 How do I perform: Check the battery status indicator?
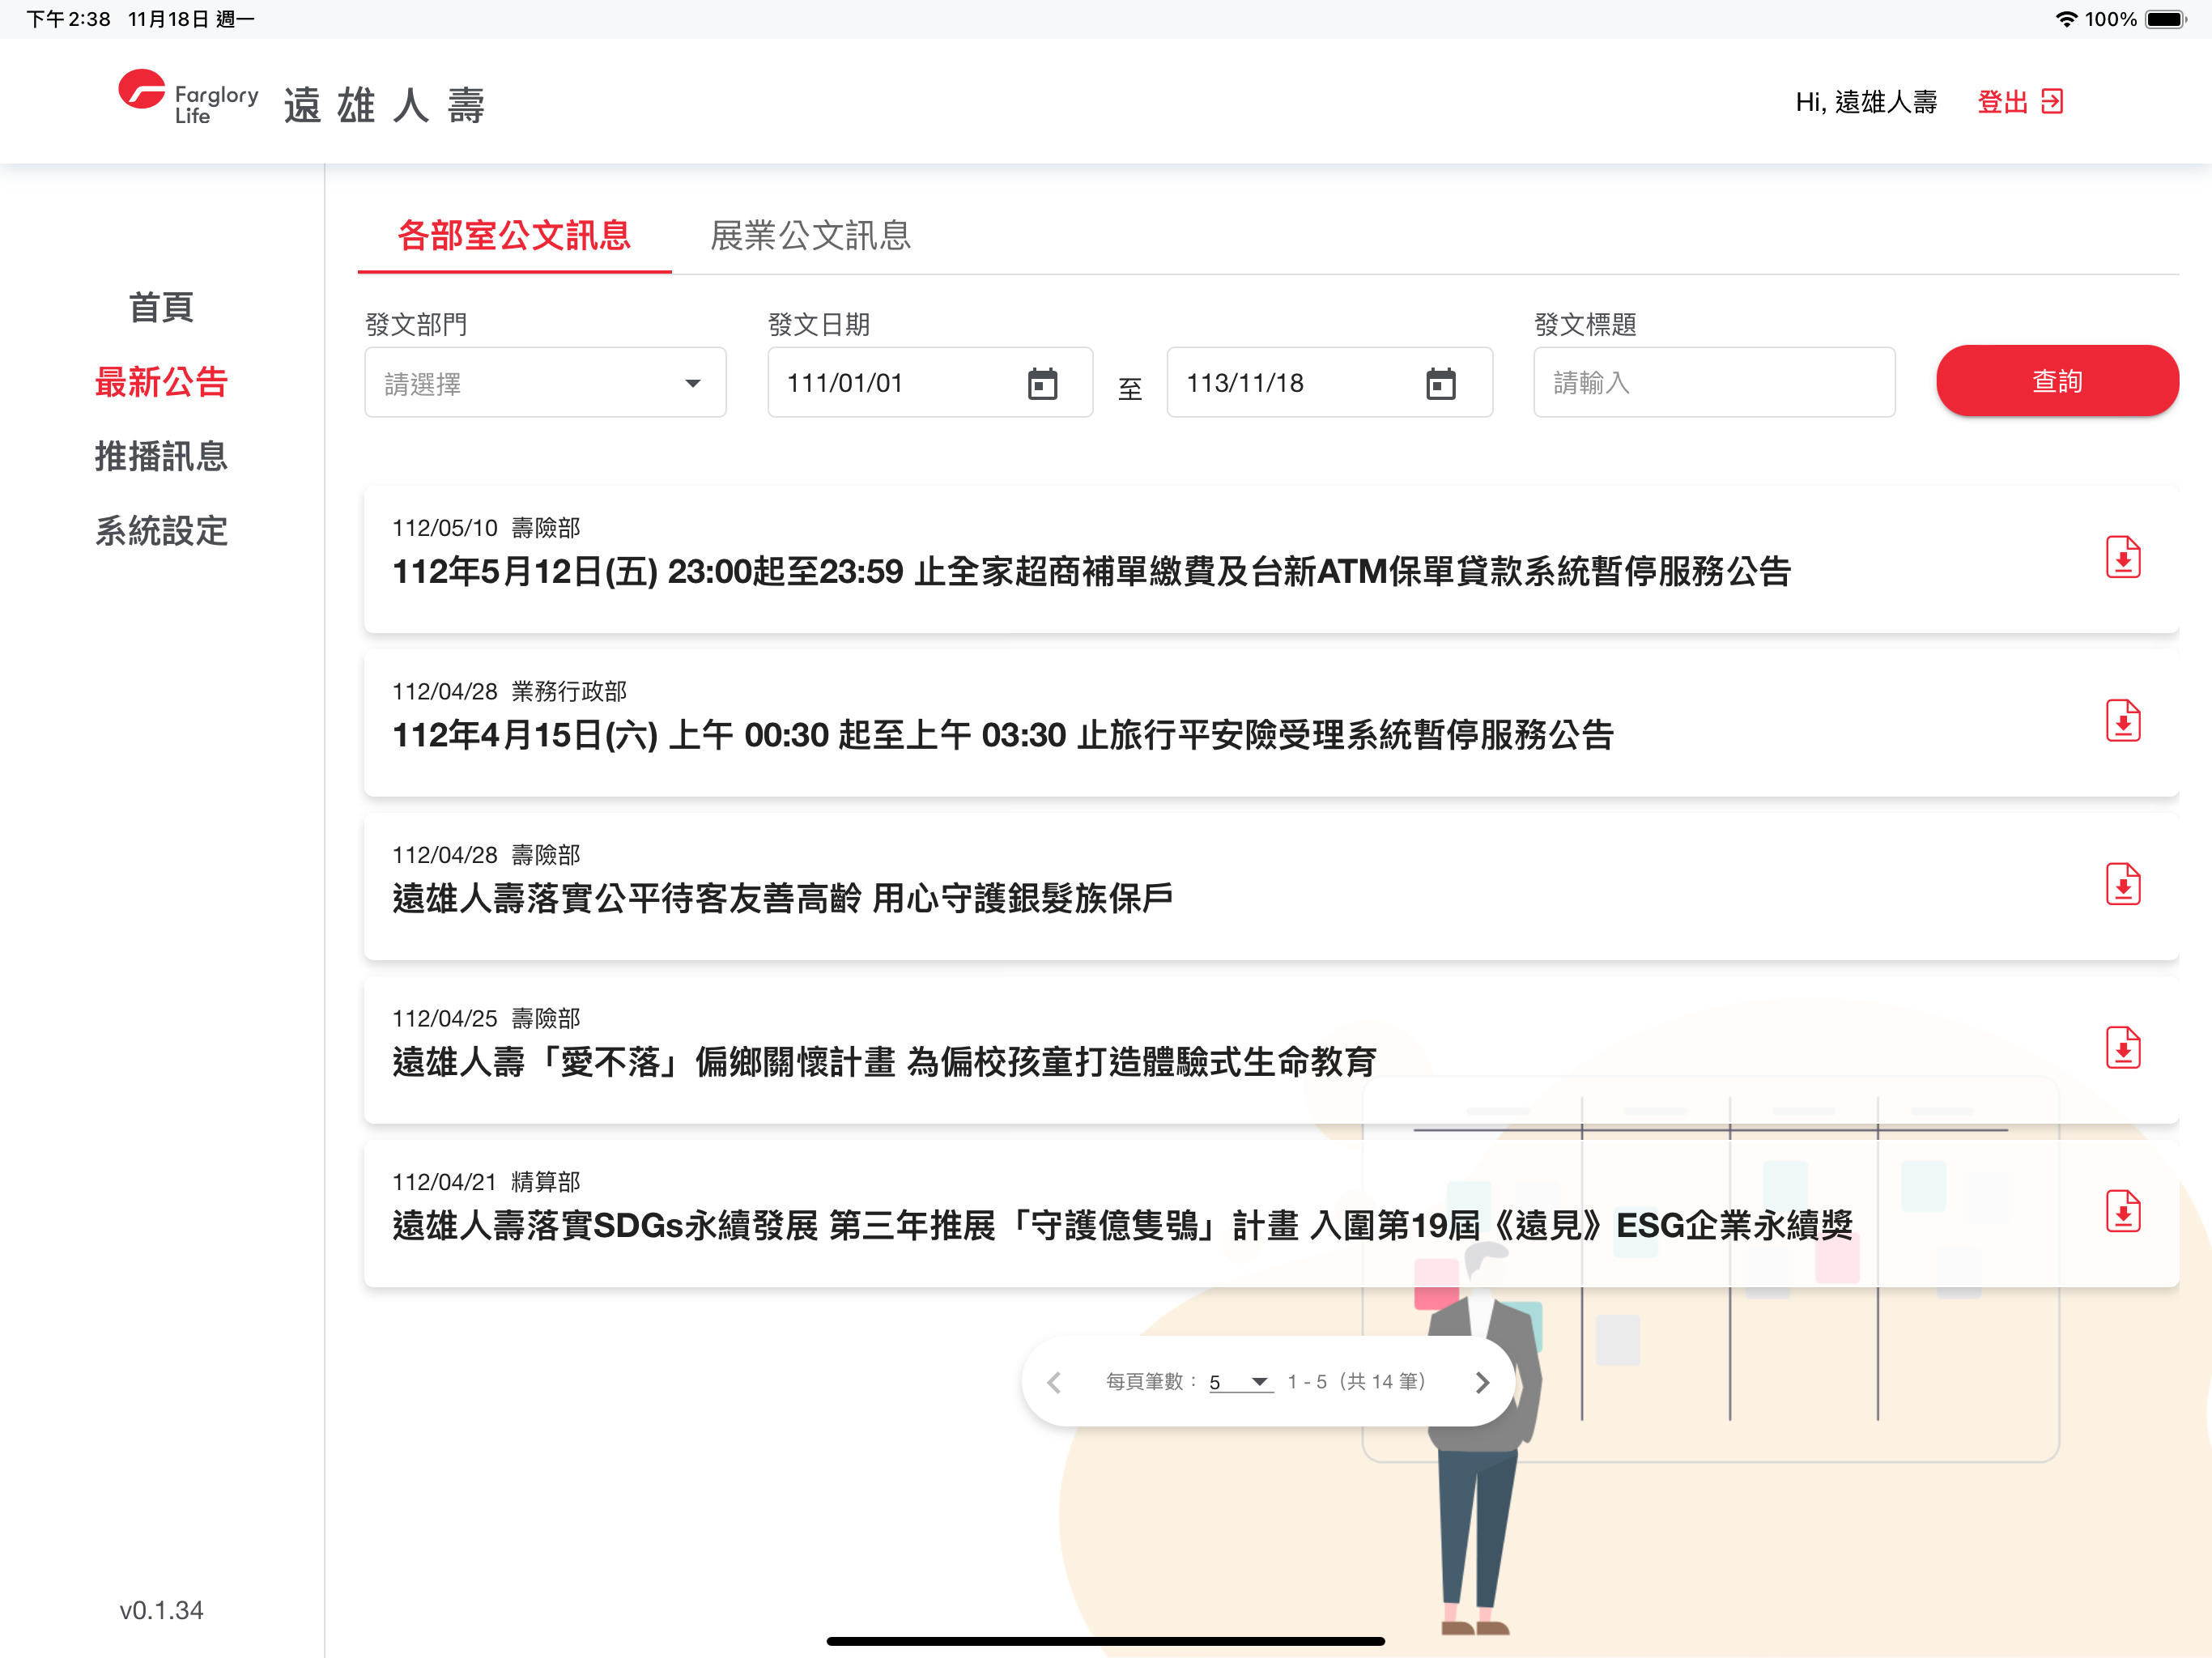[2166, 19]
